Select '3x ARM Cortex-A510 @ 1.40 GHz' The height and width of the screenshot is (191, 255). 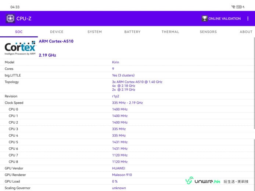(x=137, y=82)
